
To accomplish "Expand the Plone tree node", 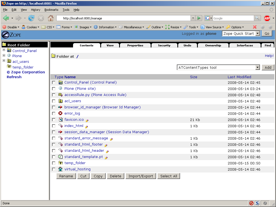I will (x=4, y=56).
